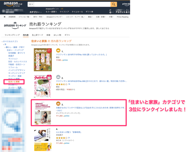Open the タイムセール link in header
This screenshot has width=189, height=152.
(77, 12)
